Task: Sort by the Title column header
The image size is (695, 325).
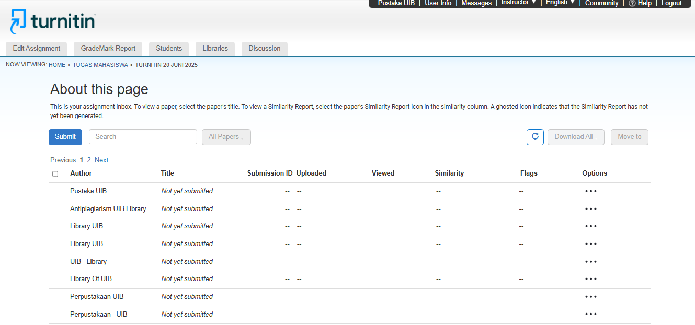Action: coord(167,173)
